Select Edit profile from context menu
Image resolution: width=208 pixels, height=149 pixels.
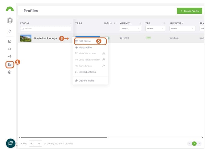tap(84, 41)
